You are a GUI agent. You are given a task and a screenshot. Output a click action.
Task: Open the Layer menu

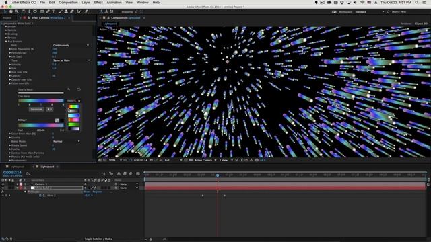pyautogui.click(x=86, y=3)
